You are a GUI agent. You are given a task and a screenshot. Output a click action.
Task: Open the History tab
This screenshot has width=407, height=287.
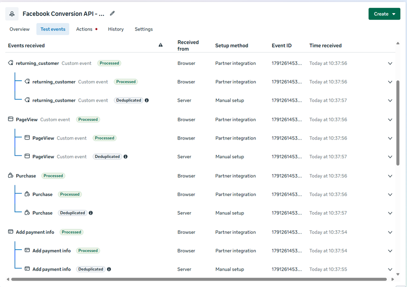[x=116, y=29]
